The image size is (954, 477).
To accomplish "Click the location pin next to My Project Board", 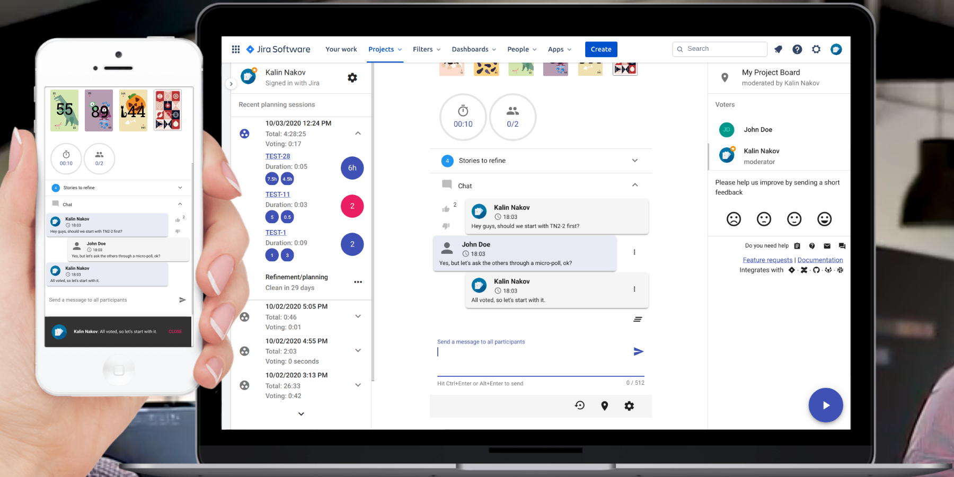I will (725, 77).
